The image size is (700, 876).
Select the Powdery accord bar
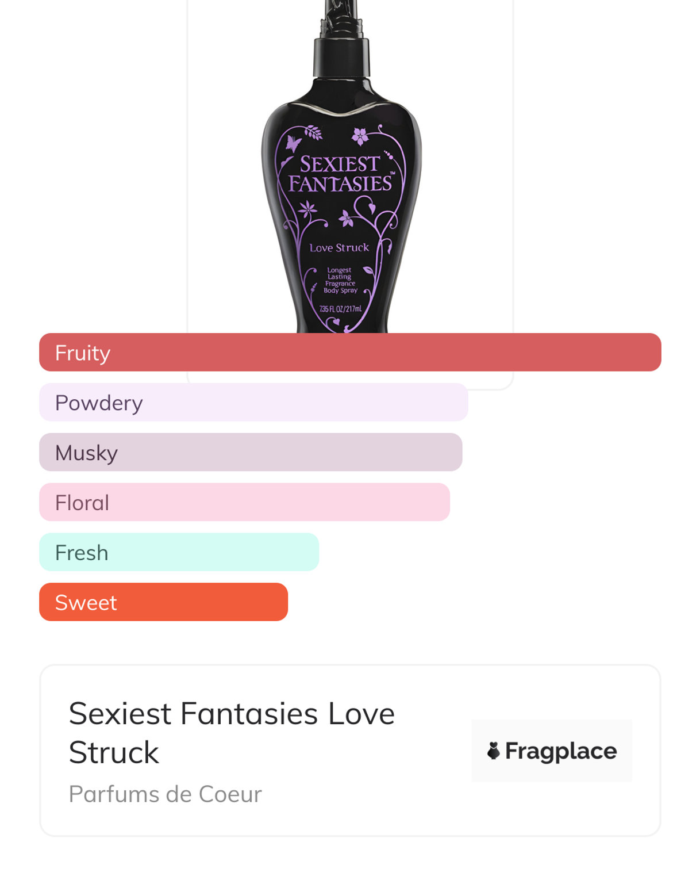coord(253,403)
